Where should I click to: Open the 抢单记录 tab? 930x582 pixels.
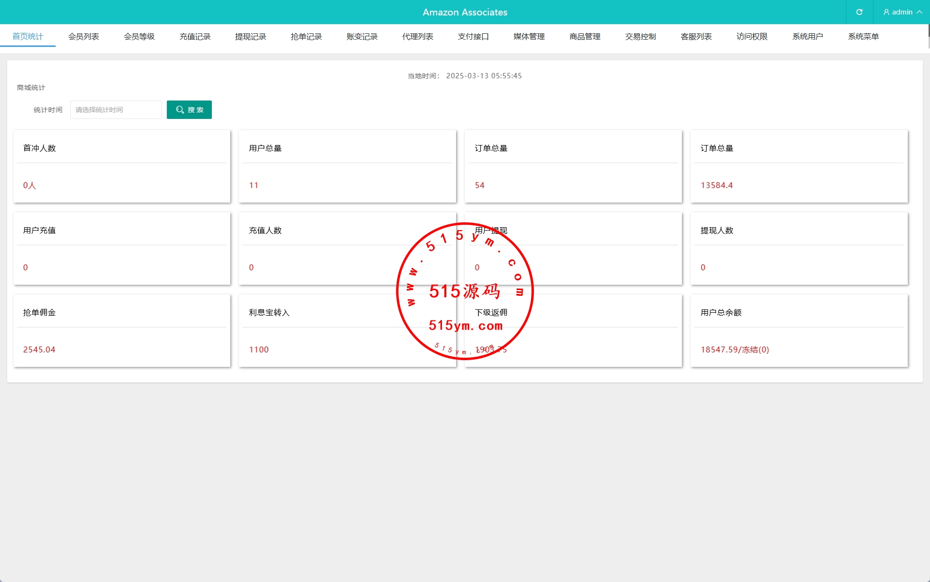click(x=306, y=37)
